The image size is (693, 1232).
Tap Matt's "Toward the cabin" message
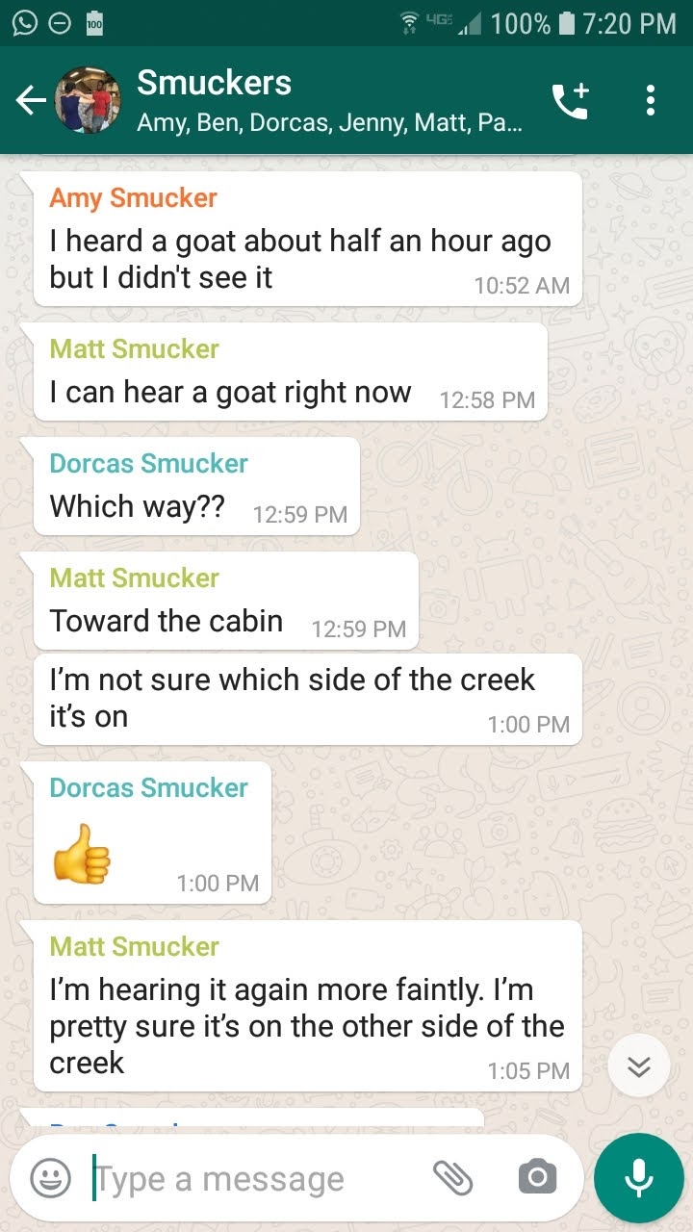coord(225,601)
